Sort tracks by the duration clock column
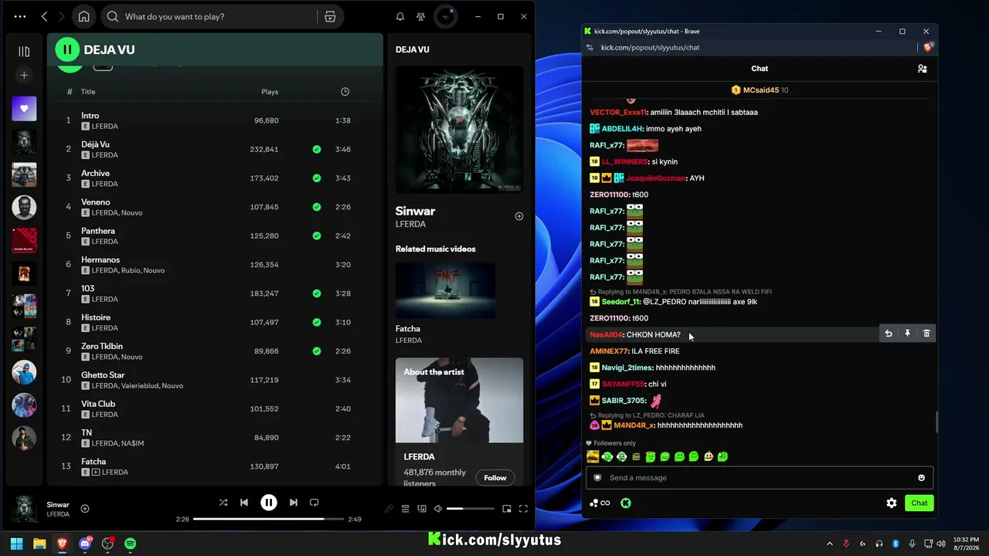 tap(345, 91)
